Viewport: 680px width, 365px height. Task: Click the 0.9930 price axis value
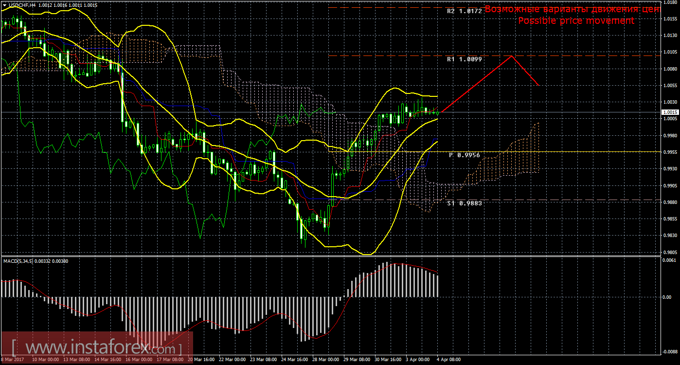click(670, 169)
